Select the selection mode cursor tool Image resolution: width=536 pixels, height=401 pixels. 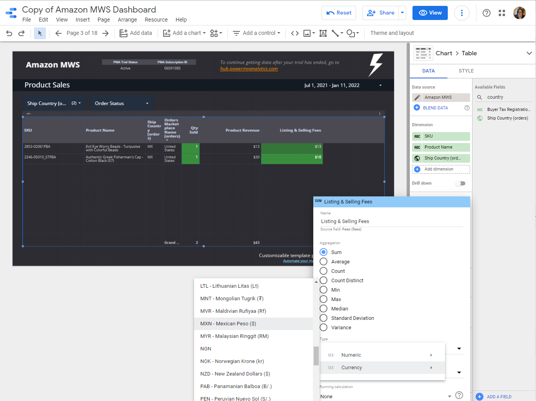click(40, 33)
